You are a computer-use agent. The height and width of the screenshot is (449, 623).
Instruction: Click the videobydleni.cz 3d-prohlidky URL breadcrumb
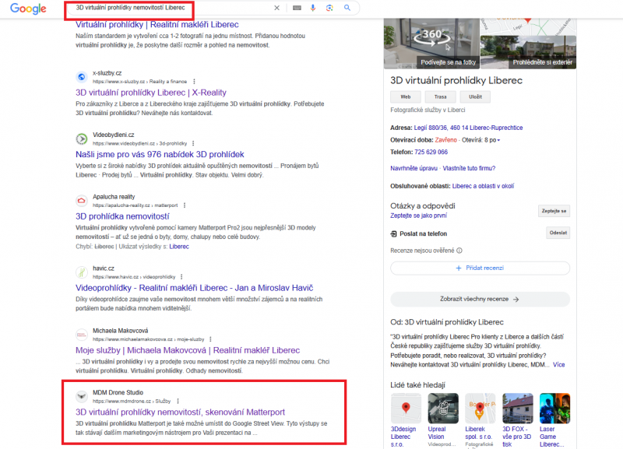pos(139,143)
